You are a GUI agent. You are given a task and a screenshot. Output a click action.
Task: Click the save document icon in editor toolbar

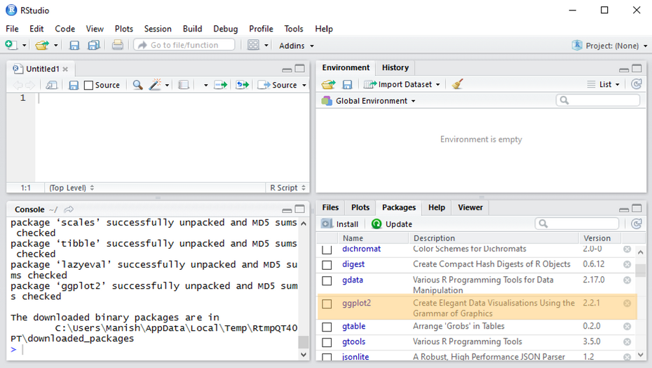click(x=73, y=85)
